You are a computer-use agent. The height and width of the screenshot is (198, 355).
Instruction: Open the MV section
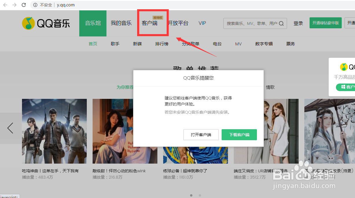pos(238,44)
